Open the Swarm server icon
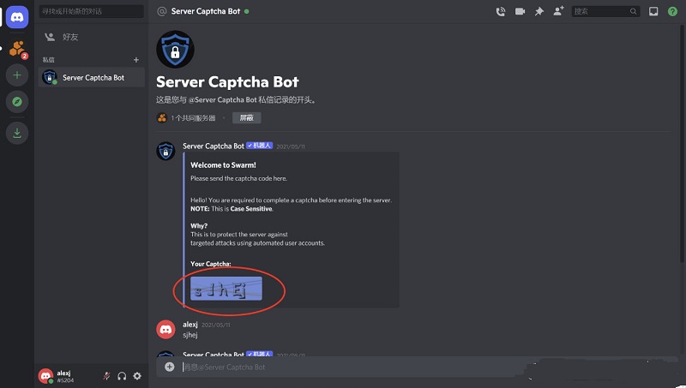The height and width of the screenshot is (388, 686). 17,49
